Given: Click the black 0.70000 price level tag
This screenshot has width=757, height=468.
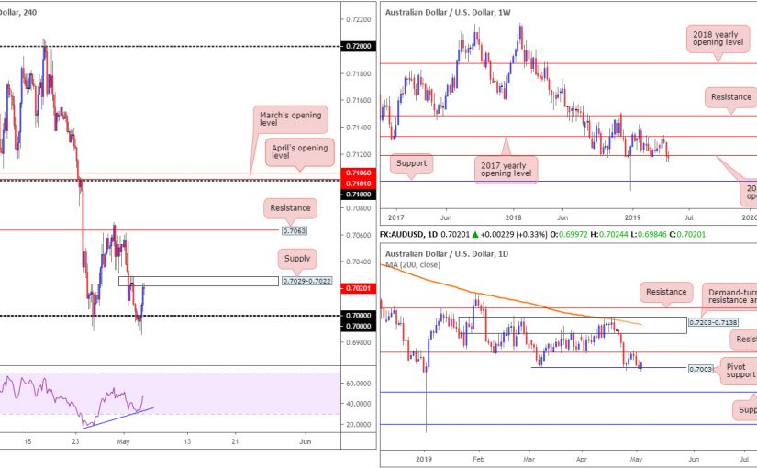Looking at the screenshot, I should (357, 315).
